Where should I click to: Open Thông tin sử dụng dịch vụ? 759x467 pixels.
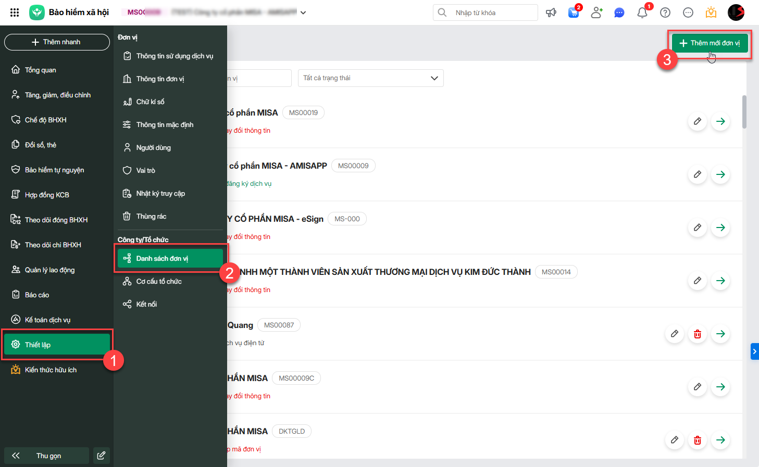pyautogui.click(x=170, y=56)
